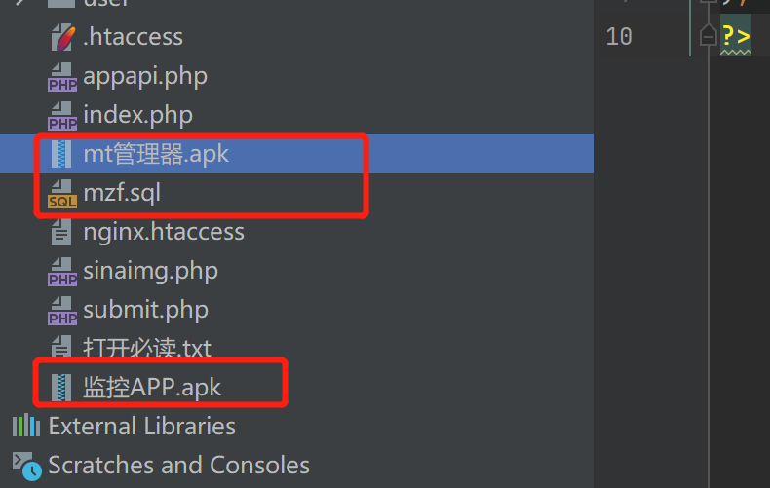
Task: Click the nginx.htaccess file icon
Action: point(62,232)
